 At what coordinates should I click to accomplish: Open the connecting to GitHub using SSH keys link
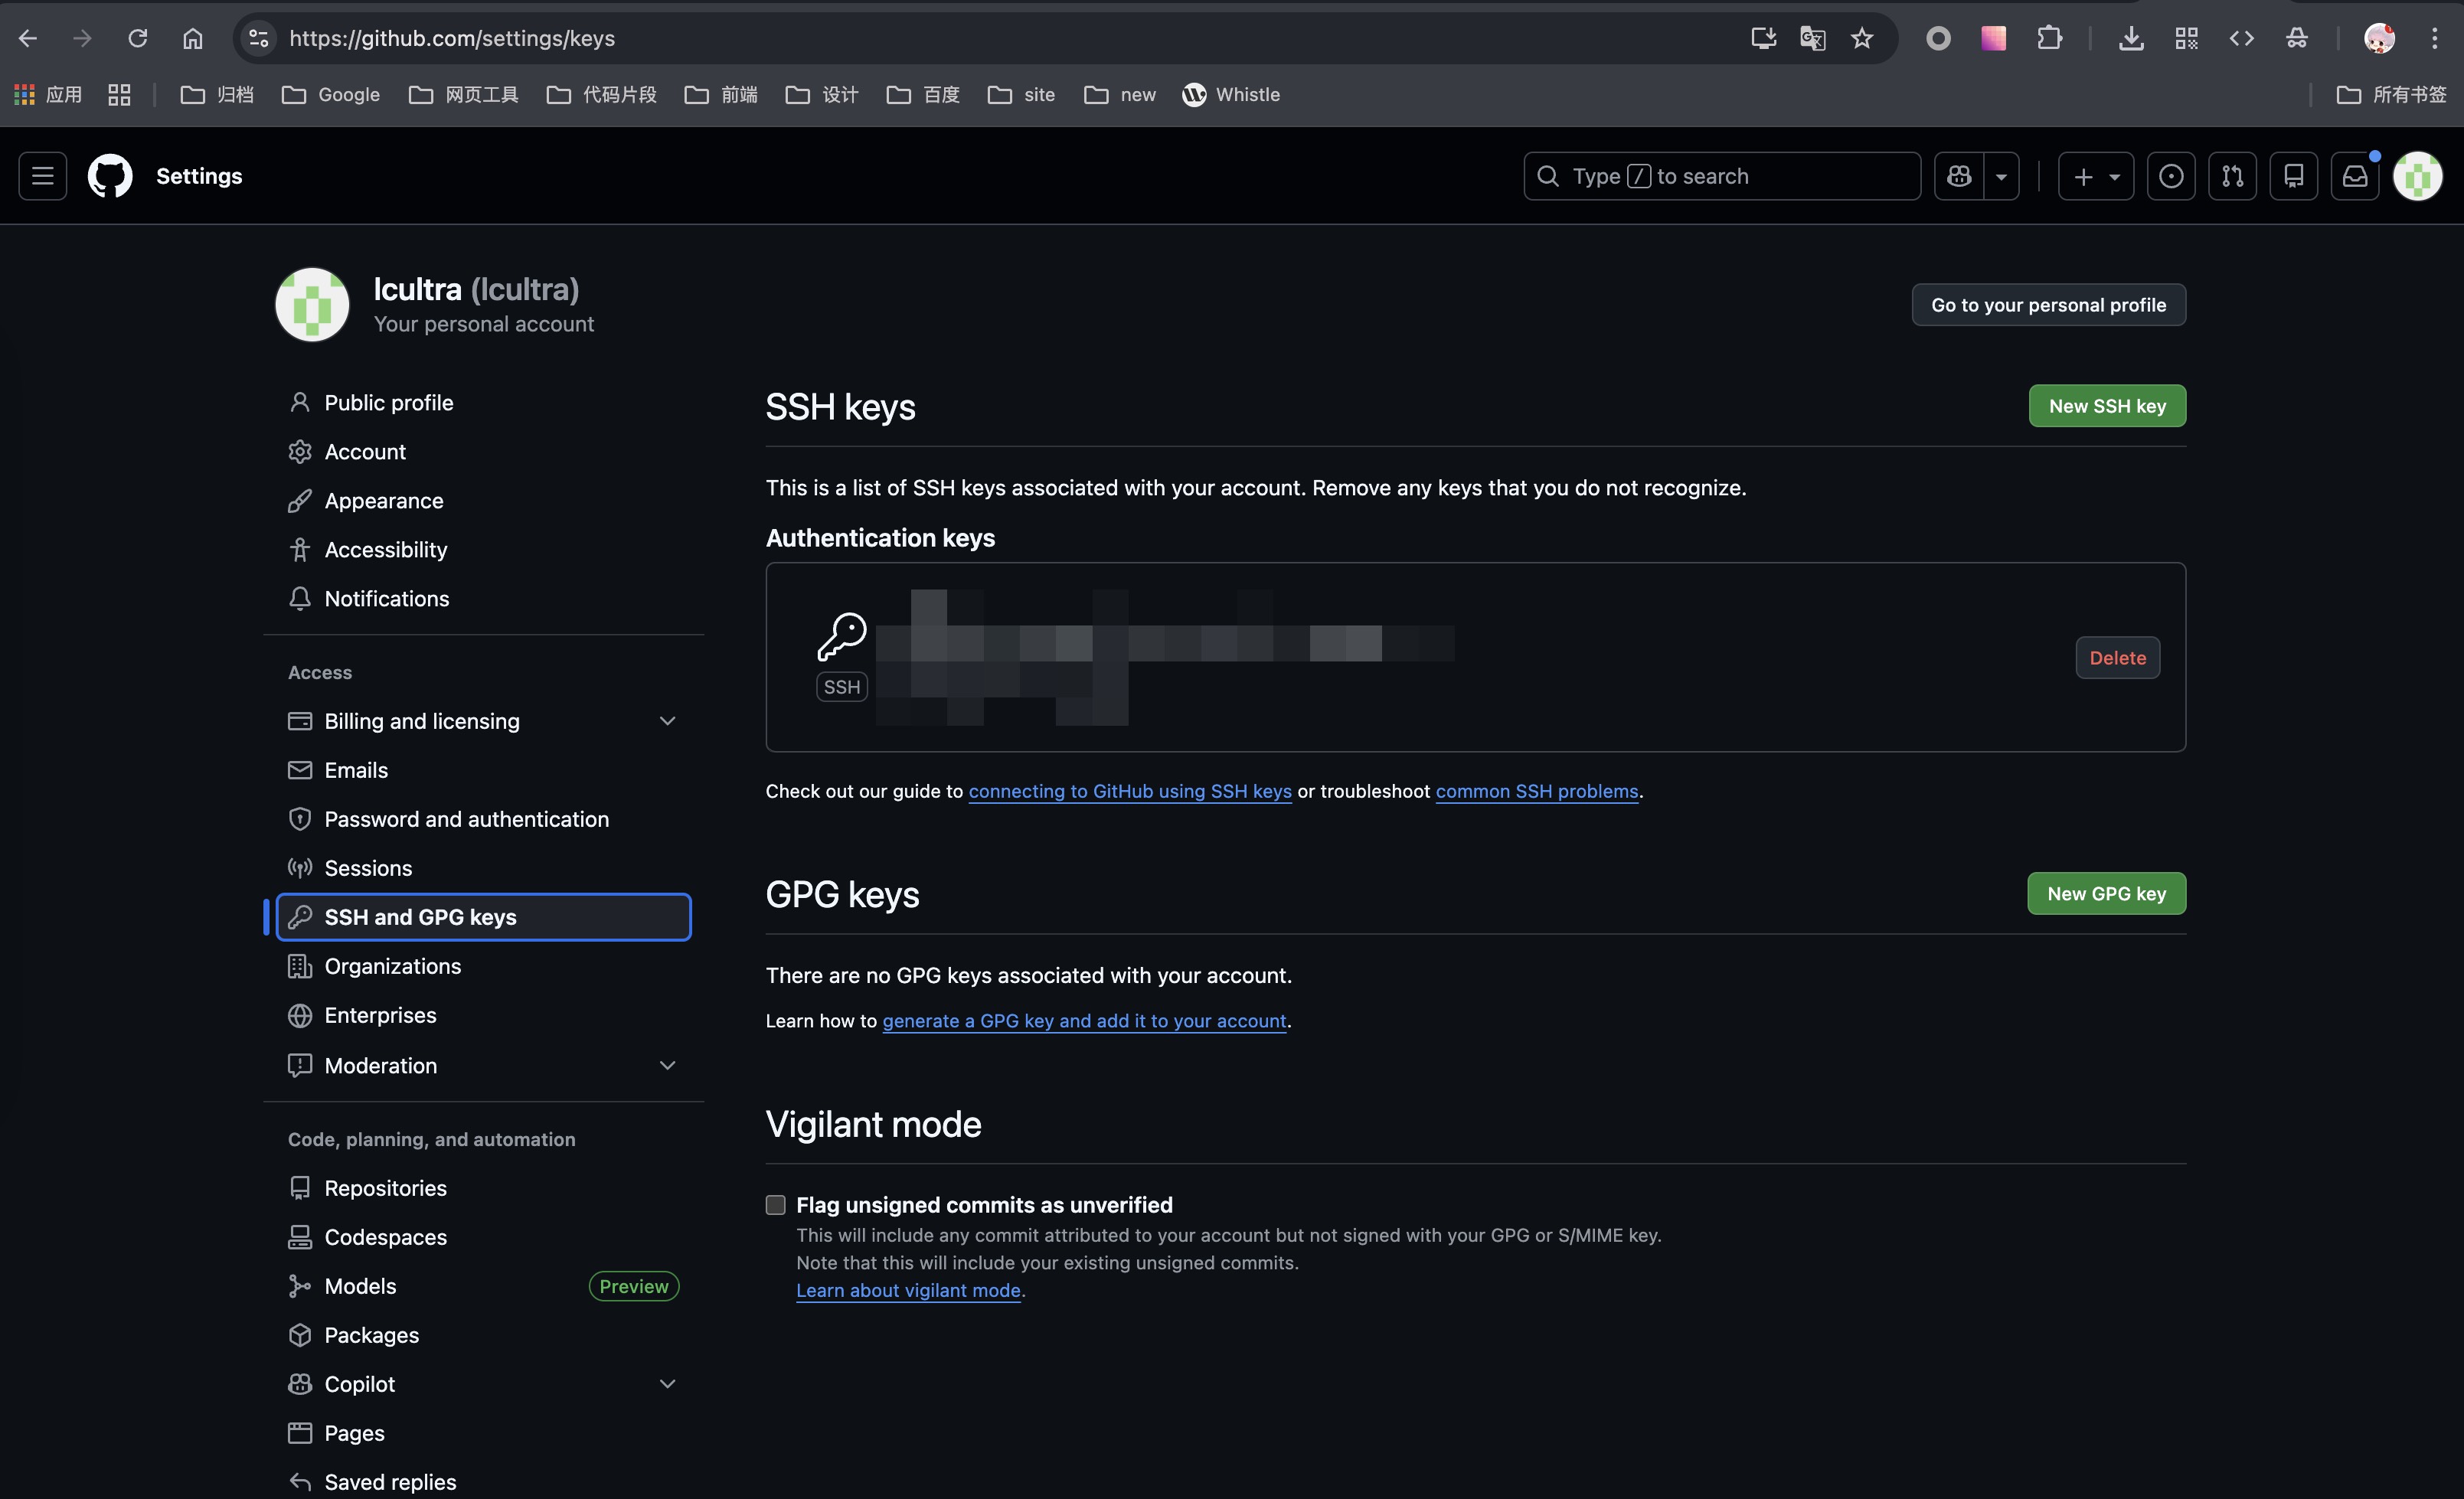click(1130, 790)
